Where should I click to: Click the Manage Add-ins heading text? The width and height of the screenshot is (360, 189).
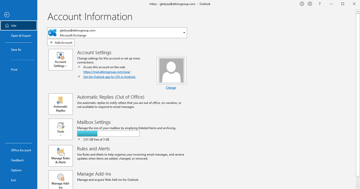94,174
